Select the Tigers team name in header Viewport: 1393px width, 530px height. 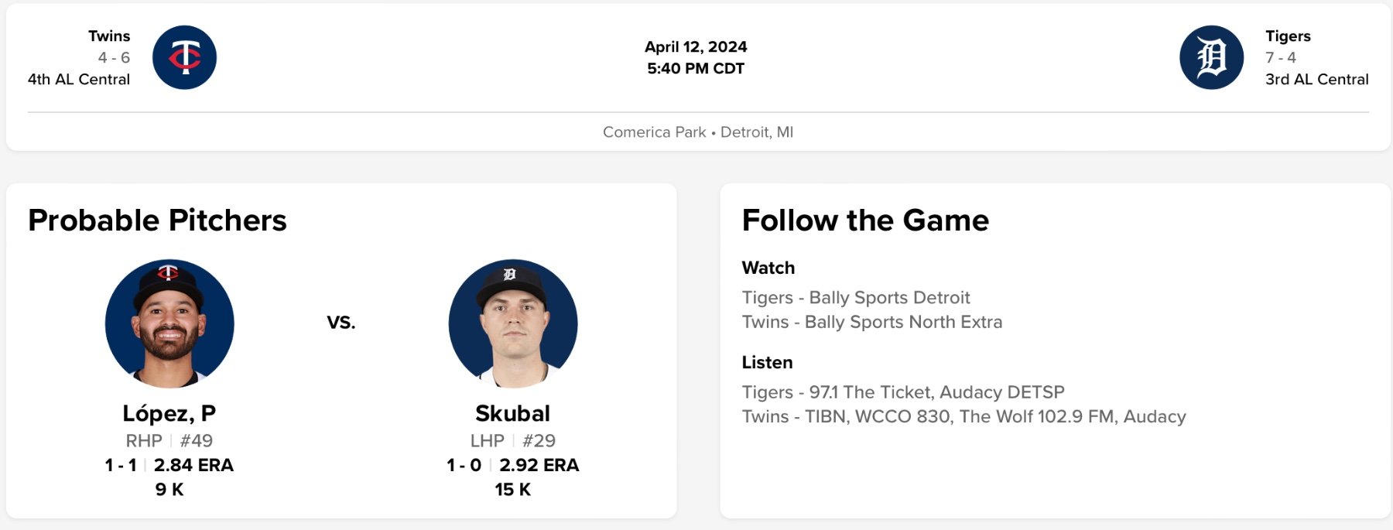(x=1288, y=36)
